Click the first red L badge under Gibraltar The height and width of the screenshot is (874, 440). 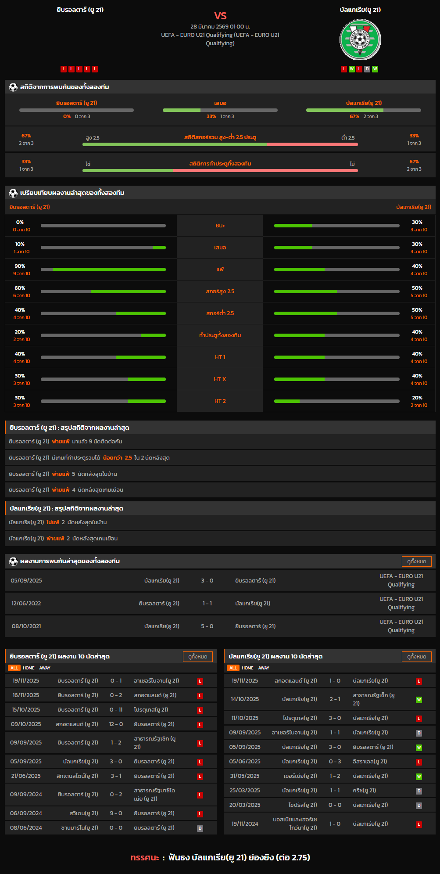click(x=64, y=69)
